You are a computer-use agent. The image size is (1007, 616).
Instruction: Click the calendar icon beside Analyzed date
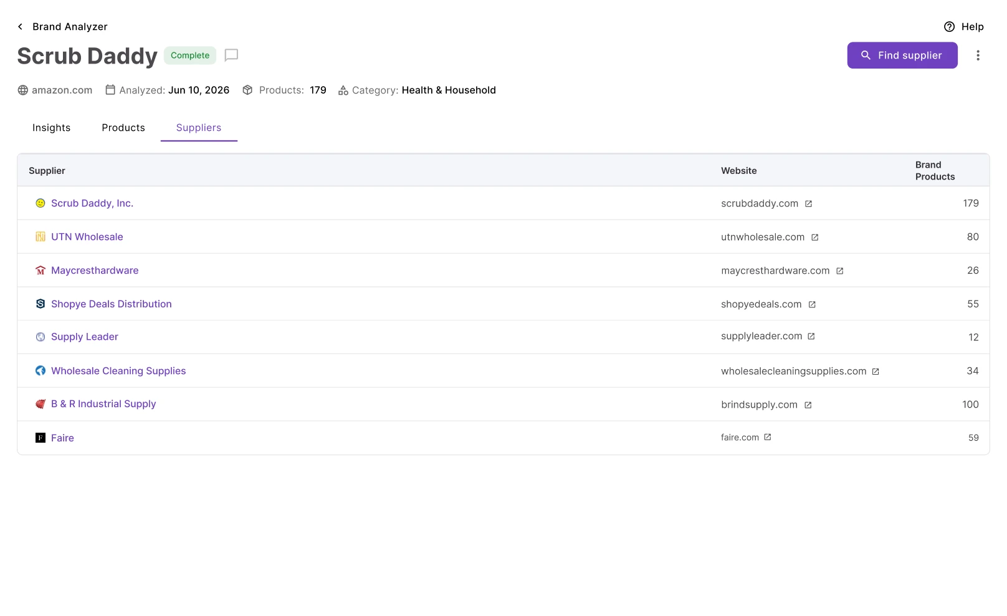tap(110, 90)
